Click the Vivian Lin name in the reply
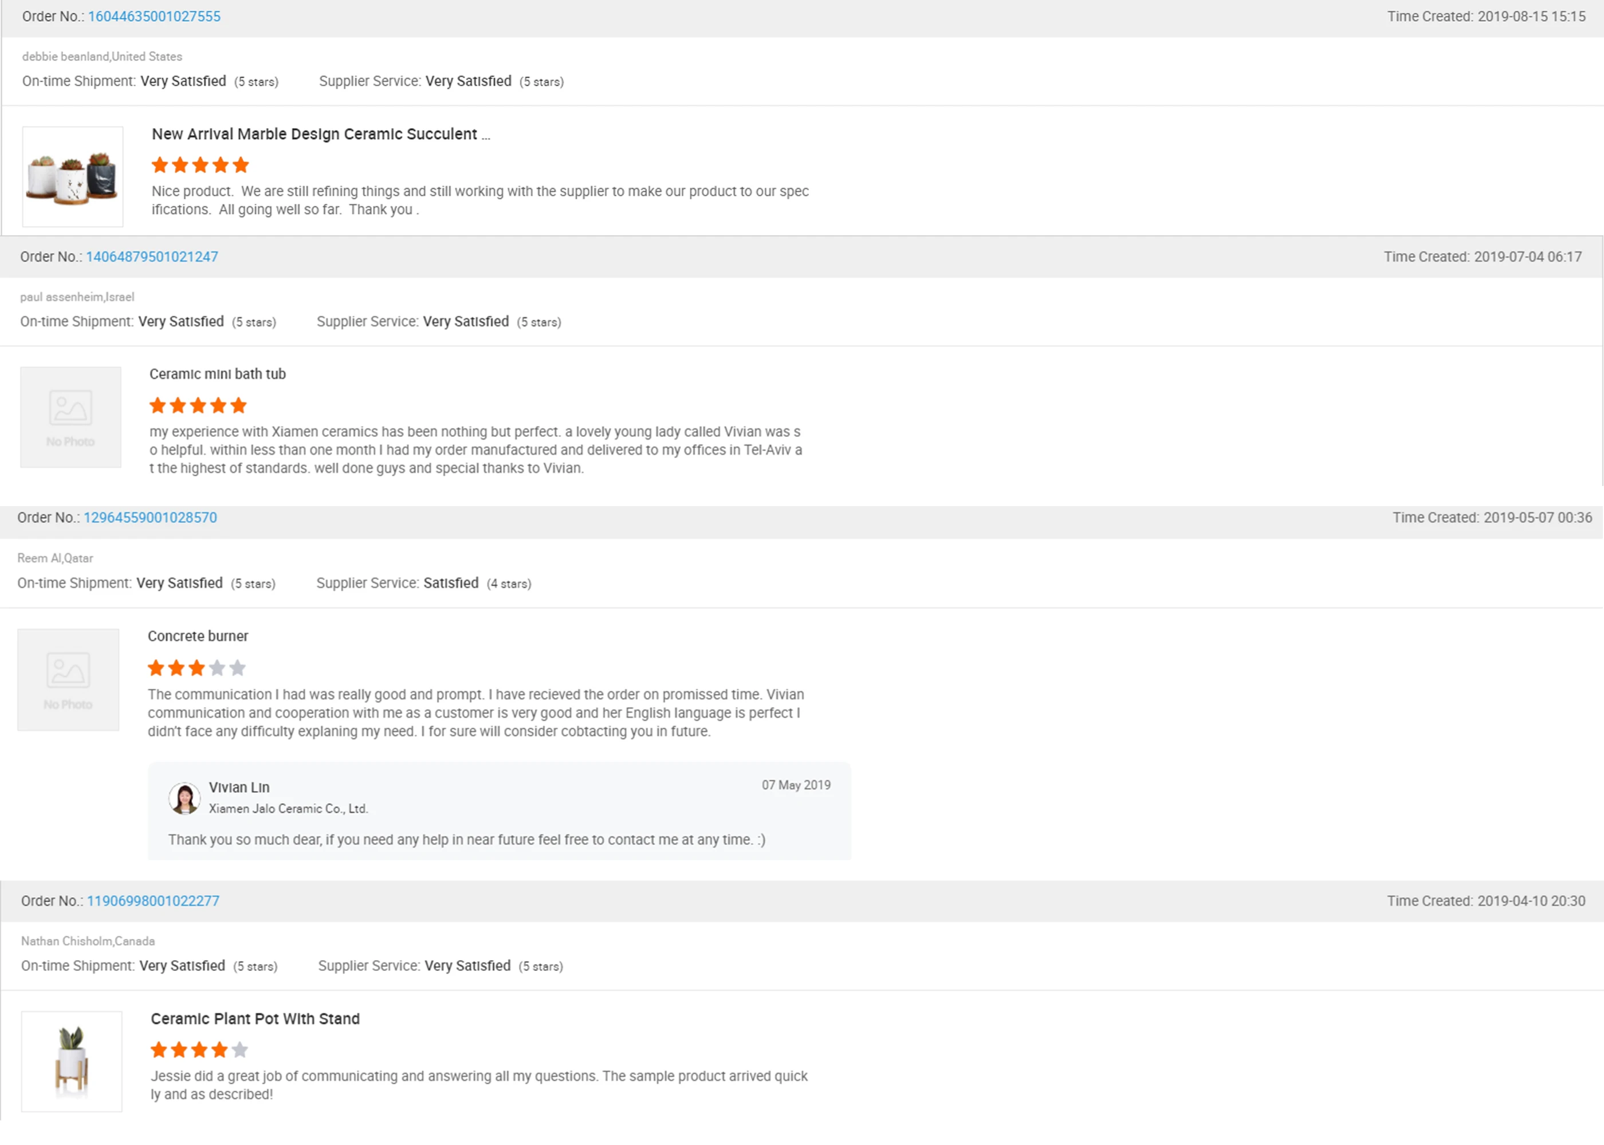Screen dimensions: 1604x1145 pos(239,788)
